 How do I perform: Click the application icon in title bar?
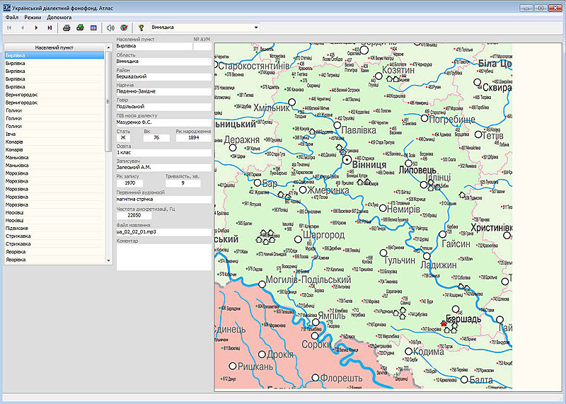pyautogui.click(x=7, y=8)
